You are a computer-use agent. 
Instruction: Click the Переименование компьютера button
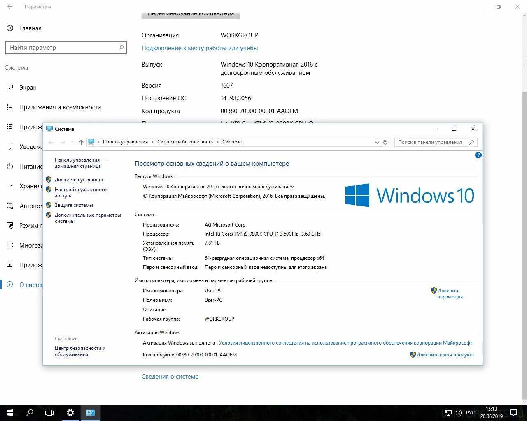point(191,16)
